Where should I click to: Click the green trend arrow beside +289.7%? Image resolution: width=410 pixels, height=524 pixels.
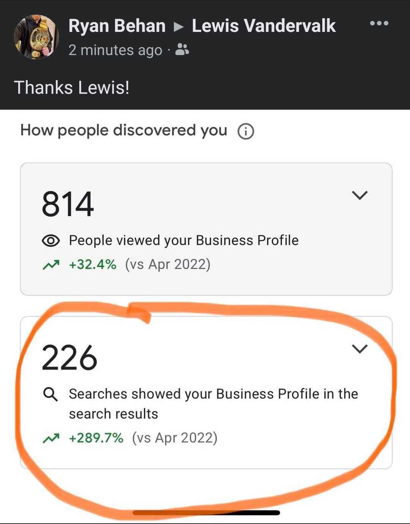point(51,438)
